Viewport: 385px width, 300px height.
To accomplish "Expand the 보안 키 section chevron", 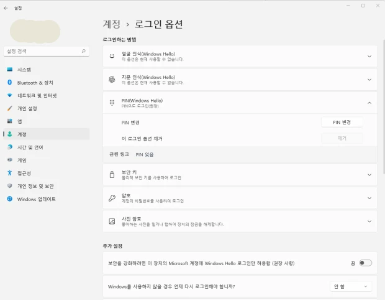I will coord(369,175).
